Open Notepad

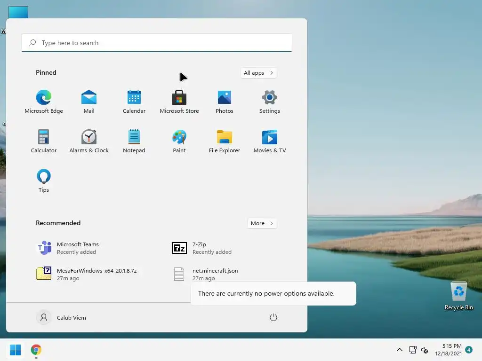tap(134, 141)
